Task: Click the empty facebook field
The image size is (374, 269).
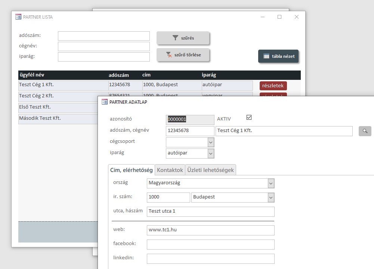Action: tap(211, 244)
